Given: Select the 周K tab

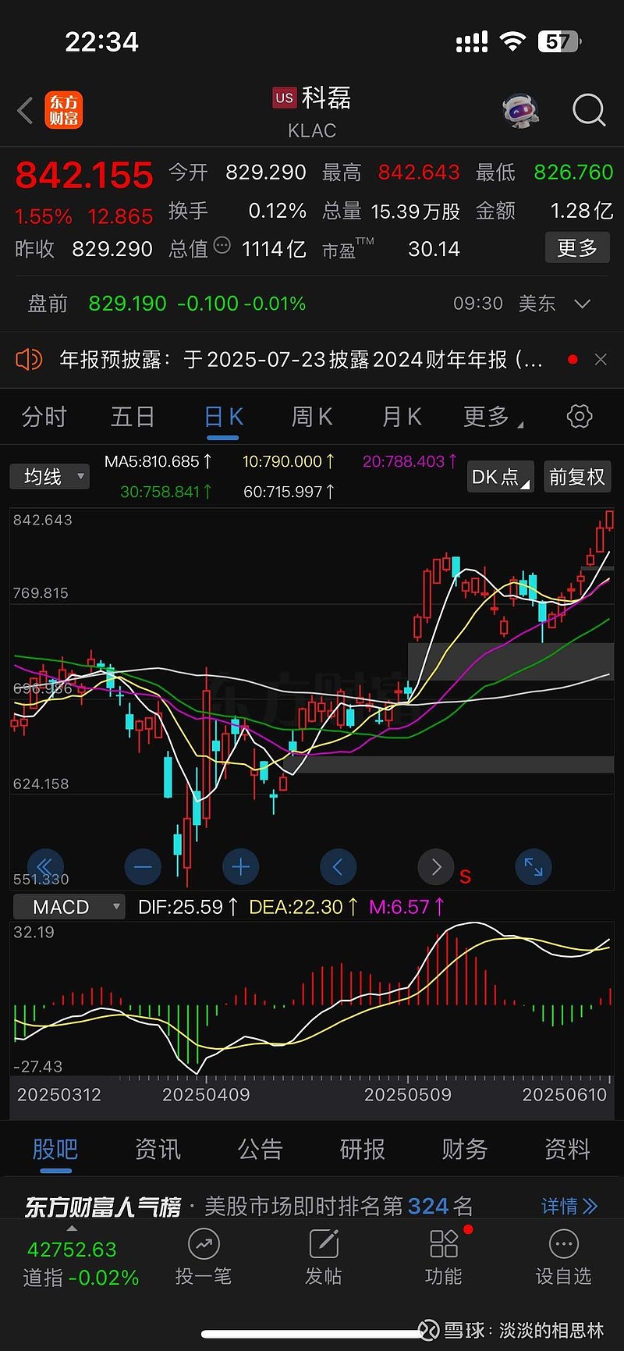Looking at the screenshot, I should pos(312,417).
